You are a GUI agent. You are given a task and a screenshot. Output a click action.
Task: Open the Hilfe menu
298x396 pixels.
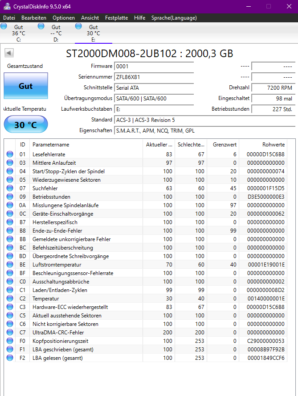coord(139,18)
